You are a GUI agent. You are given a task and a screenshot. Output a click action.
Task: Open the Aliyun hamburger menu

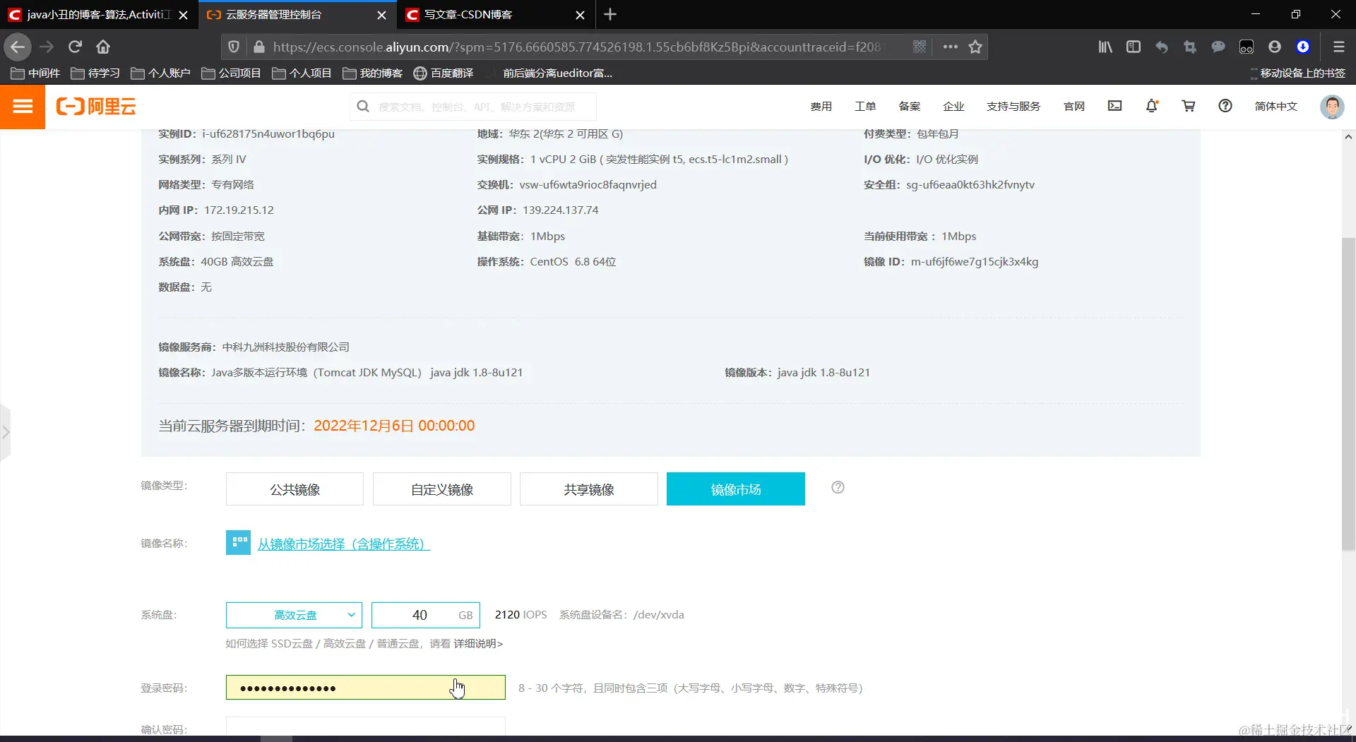click(x=23, y=107)
